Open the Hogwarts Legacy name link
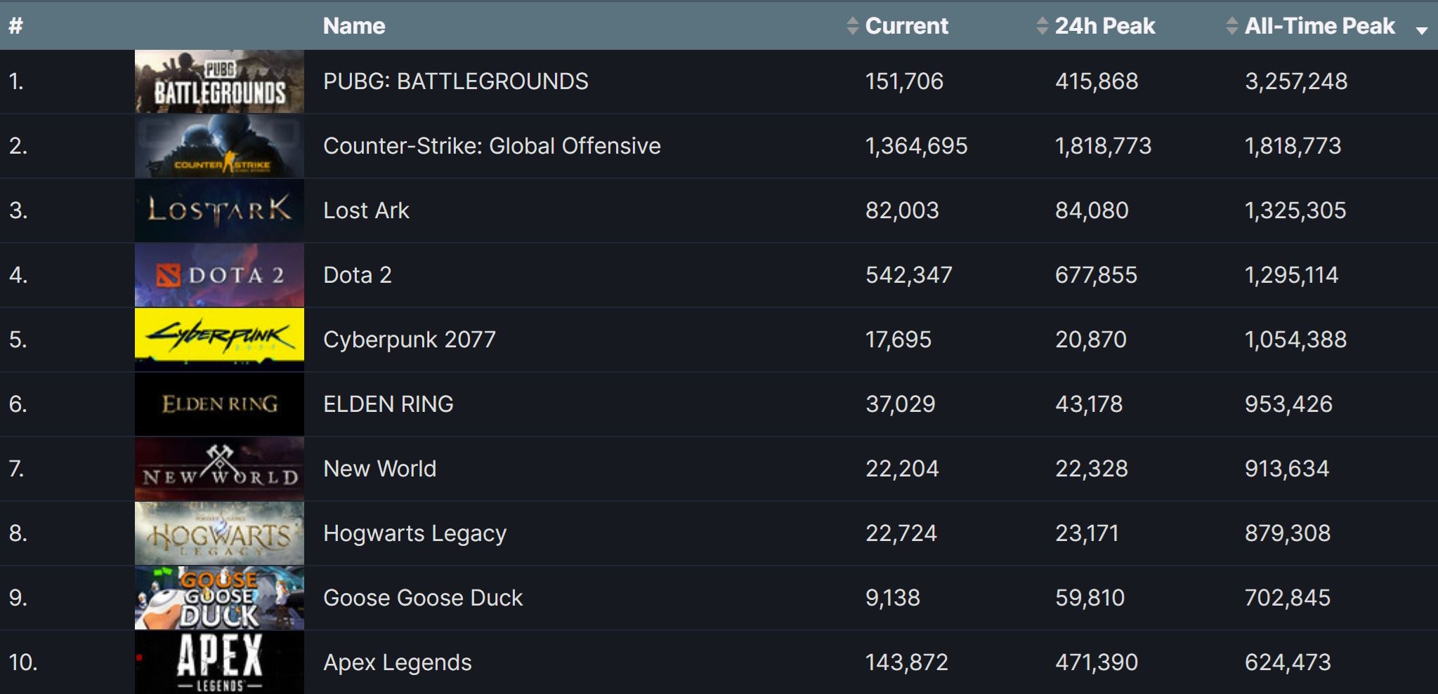Screen dimensions: 1438x694 click(414, 533)
